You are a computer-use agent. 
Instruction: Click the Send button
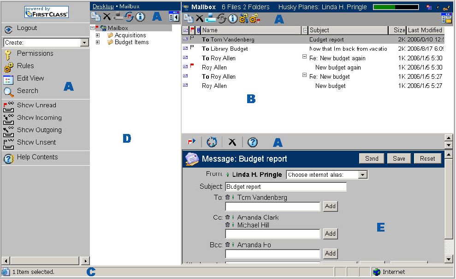372,158
